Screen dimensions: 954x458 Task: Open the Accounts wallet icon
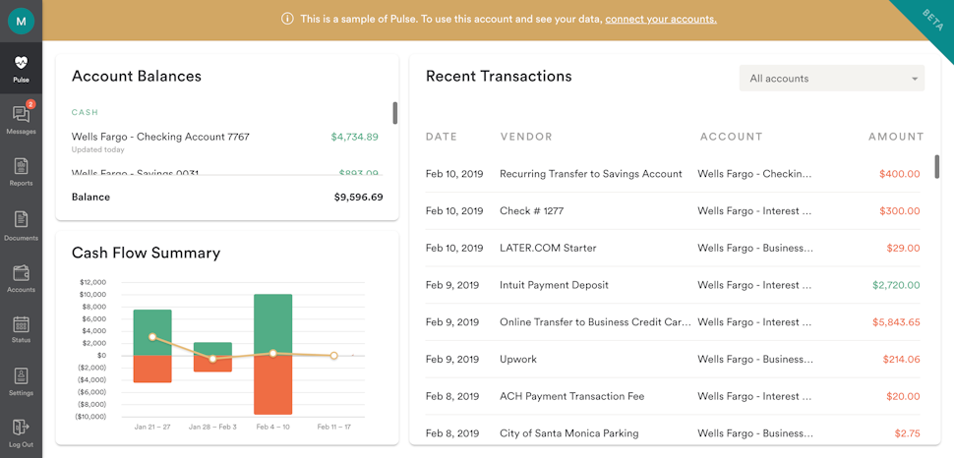pos(21,274)
